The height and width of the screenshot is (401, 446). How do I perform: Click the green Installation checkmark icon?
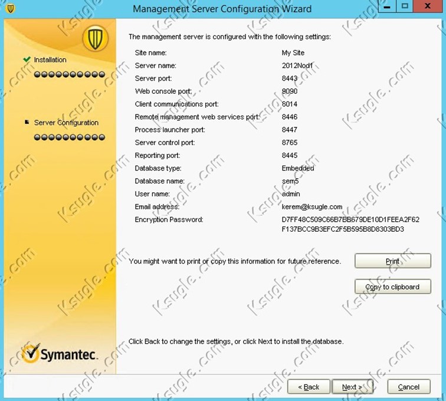27,60
